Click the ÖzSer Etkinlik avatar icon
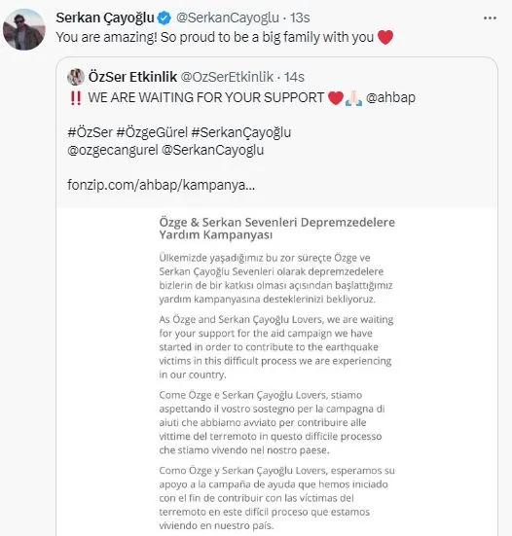 [x=76, y=77]
